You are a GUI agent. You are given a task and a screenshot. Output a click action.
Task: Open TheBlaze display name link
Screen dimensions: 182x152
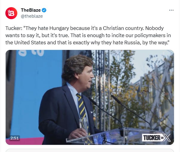coord(31,10)
